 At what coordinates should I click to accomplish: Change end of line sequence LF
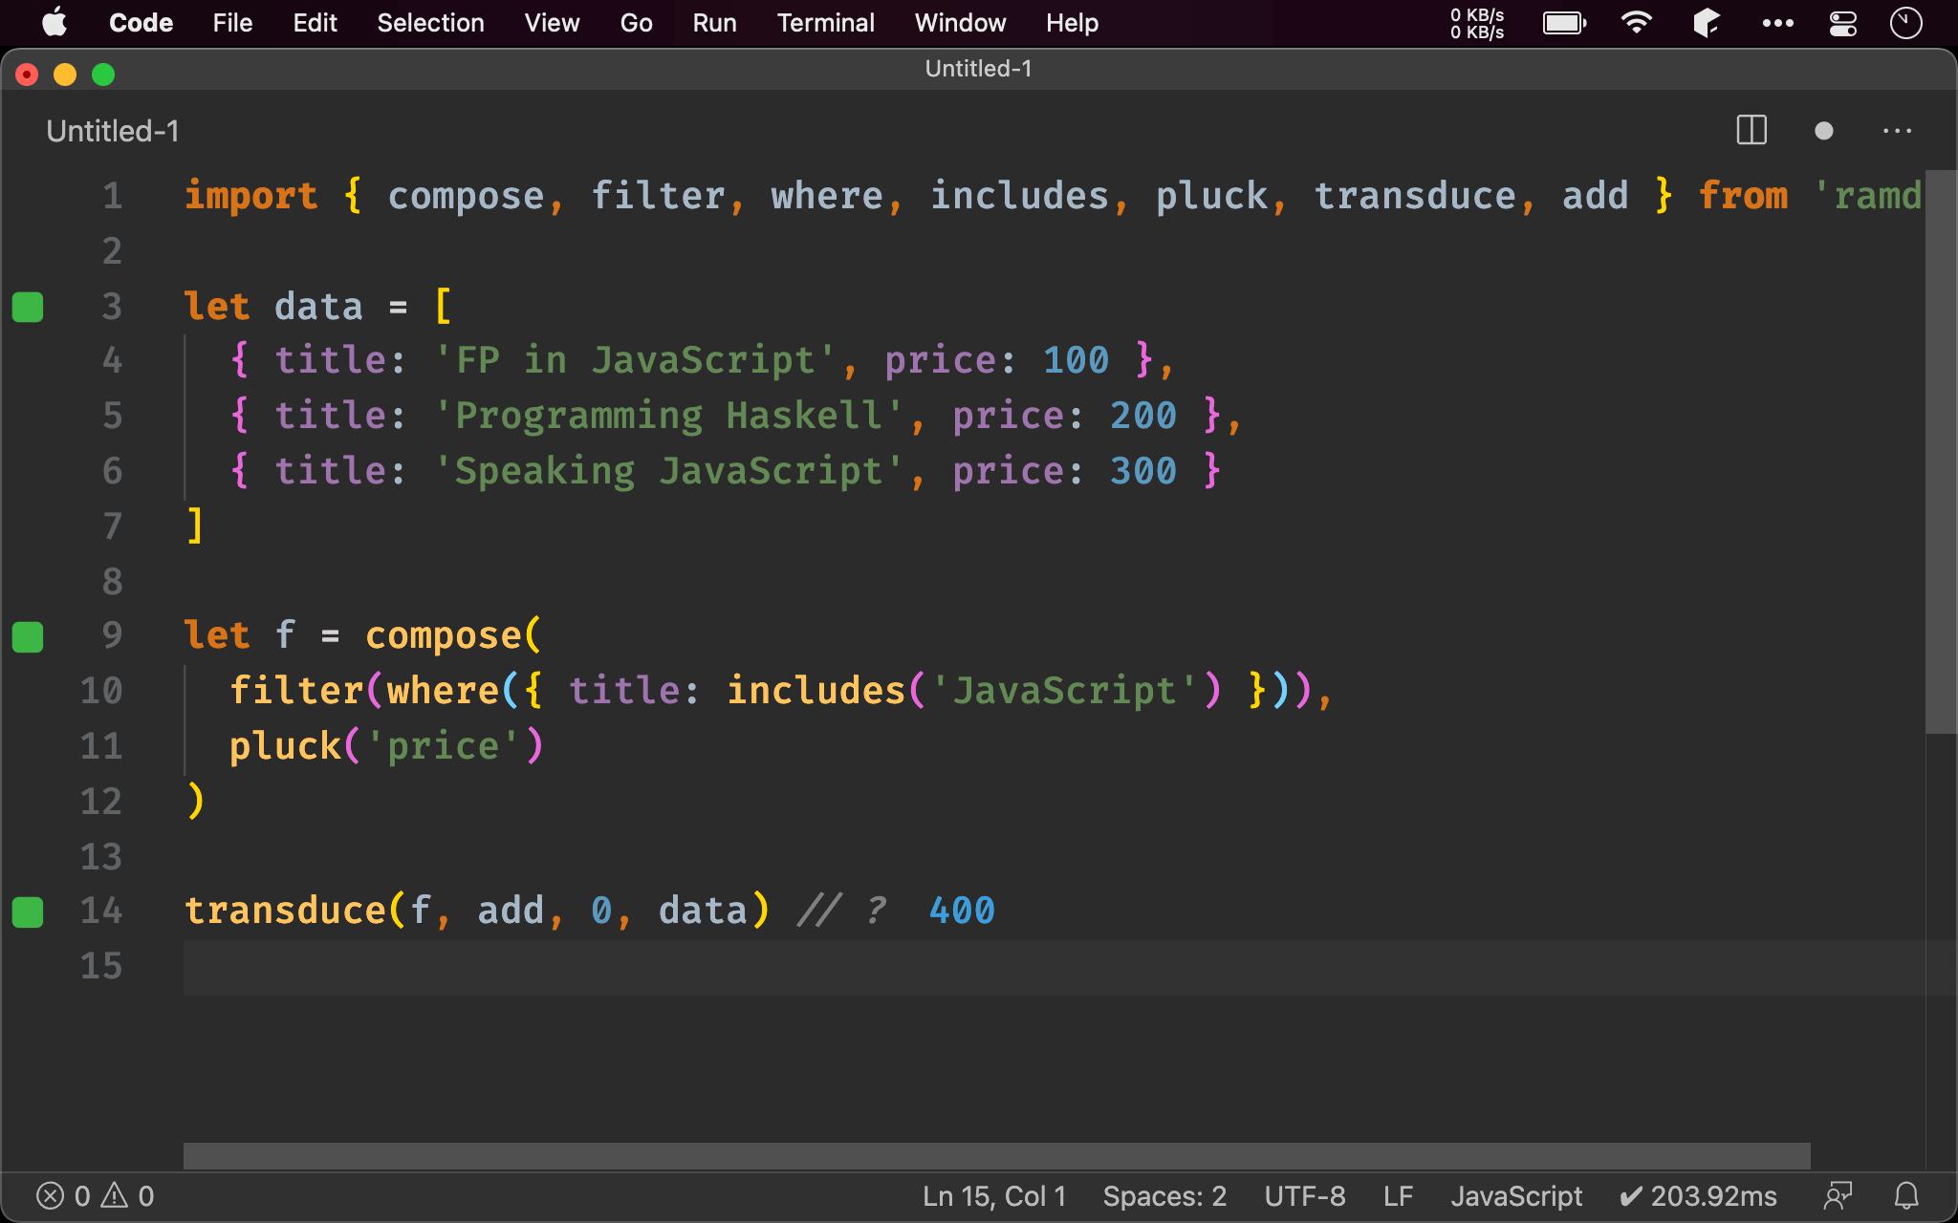(1398, 1196)
